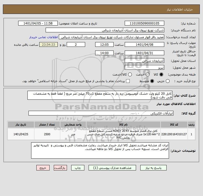
Task: Click the remaining time 23:54:33 field
Action: 49,44
